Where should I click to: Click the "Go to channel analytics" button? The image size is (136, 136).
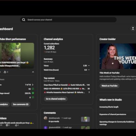pos(56,99)
